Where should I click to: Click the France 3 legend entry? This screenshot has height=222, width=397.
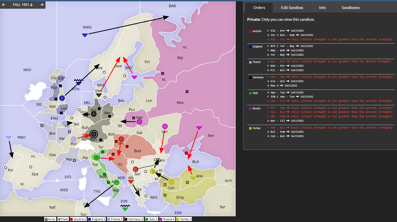coord(115,219)
